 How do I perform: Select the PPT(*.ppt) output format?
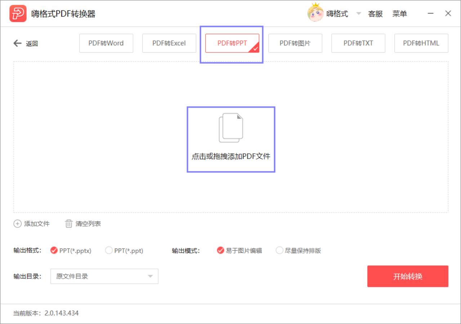coord(124,251)
